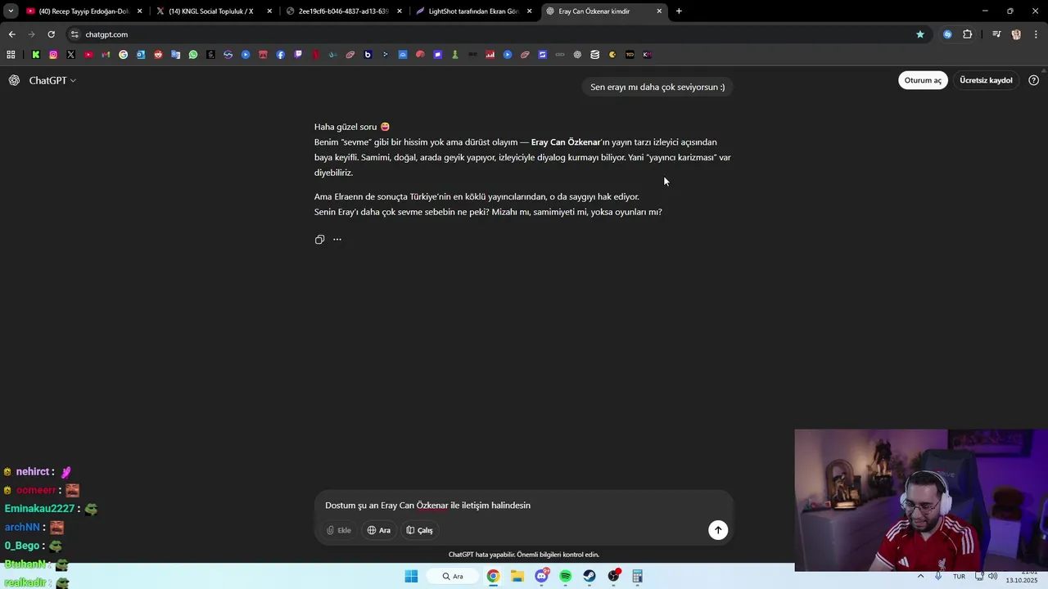Open the Facebook bookmark icon
1048x589 pixels.
[x=281, y=55]
